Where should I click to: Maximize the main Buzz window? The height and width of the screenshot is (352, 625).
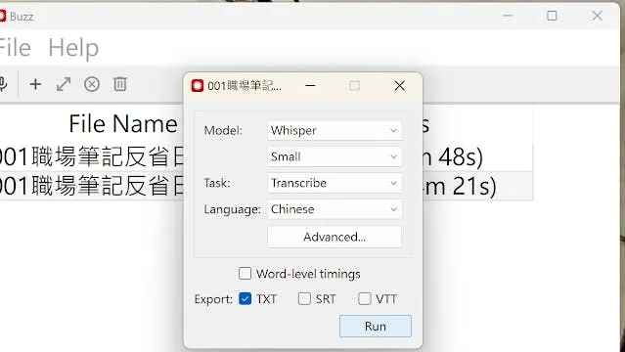point(552,16)
